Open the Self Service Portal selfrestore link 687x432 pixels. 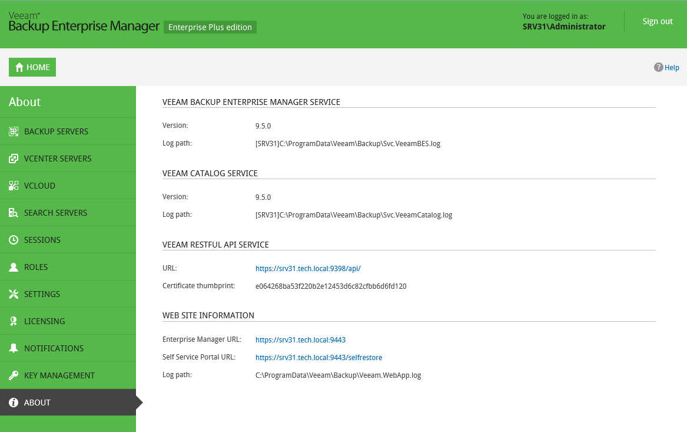point(318,357)
